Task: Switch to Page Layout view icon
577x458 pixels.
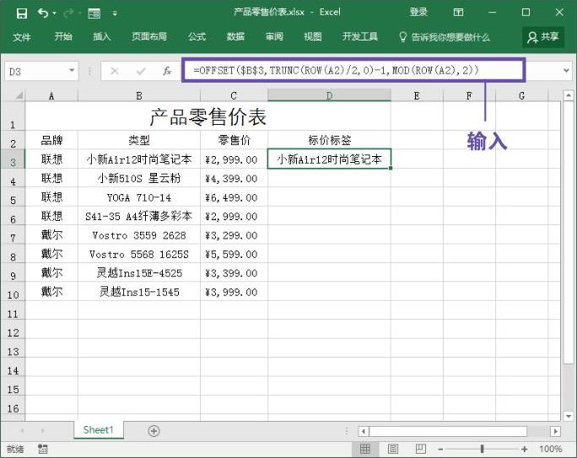Action: click(393, 449)
